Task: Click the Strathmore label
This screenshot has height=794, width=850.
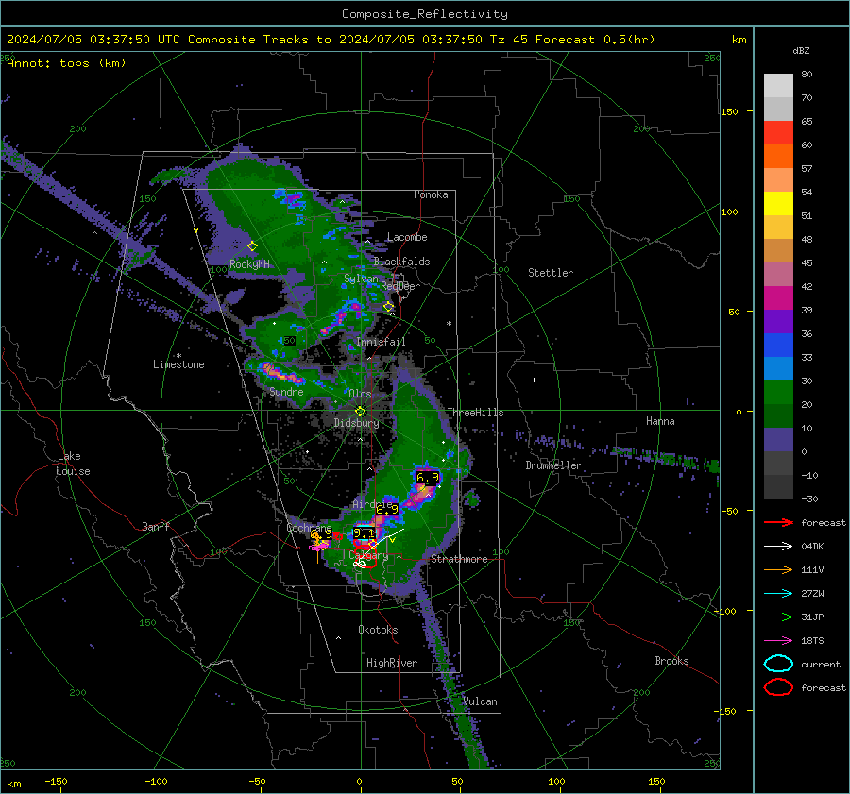Action: pos(459,559)
